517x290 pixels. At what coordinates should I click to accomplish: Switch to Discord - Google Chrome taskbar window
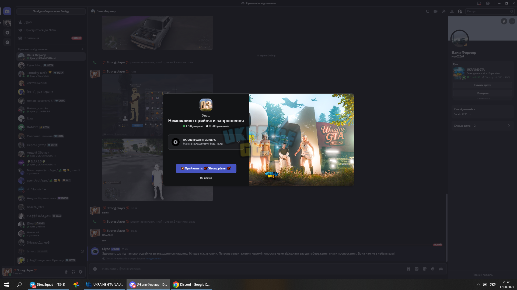click(191, 285)
